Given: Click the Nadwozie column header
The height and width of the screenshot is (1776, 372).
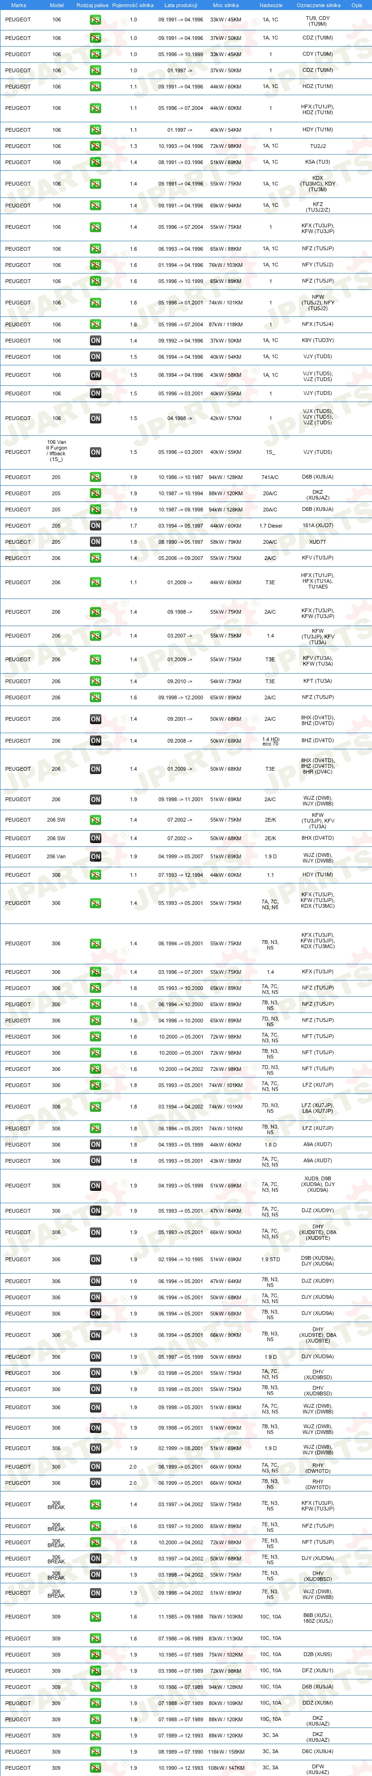Looking at the screenshot, I should coord(271,5).
